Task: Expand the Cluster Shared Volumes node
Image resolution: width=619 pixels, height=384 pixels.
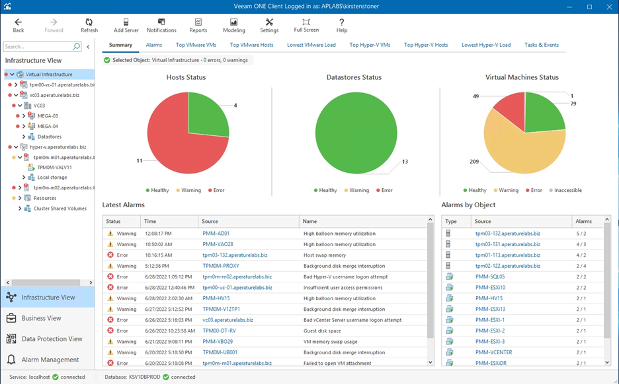Action: click(20, 208)
